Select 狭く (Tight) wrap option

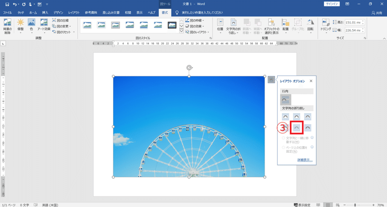(x=297, y=117)
